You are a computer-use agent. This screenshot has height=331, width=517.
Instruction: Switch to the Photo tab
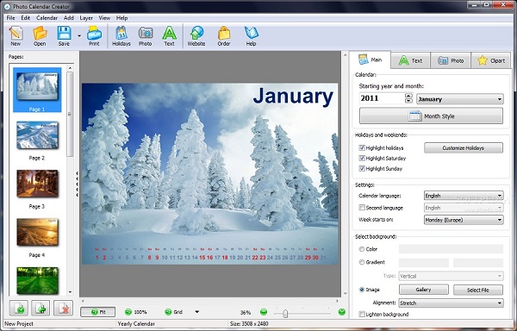(451, 60)
